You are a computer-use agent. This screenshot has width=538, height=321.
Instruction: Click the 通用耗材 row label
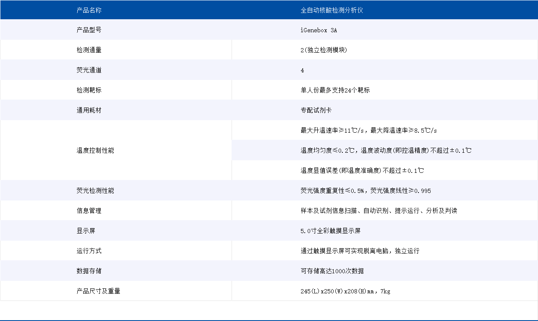coord(88,110)
